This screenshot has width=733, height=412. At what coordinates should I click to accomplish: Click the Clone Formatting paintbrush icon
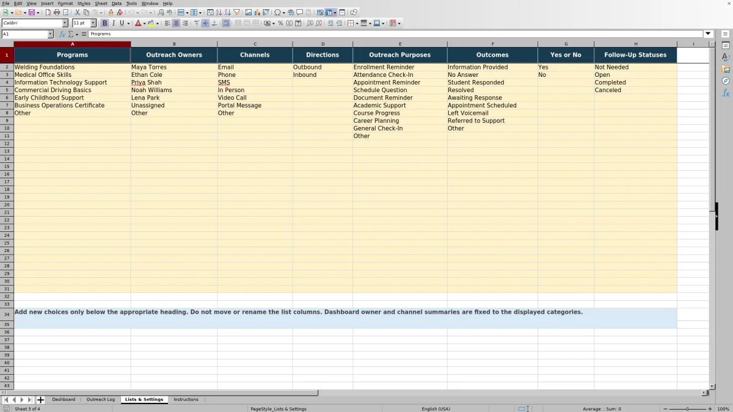pos(111,12)
